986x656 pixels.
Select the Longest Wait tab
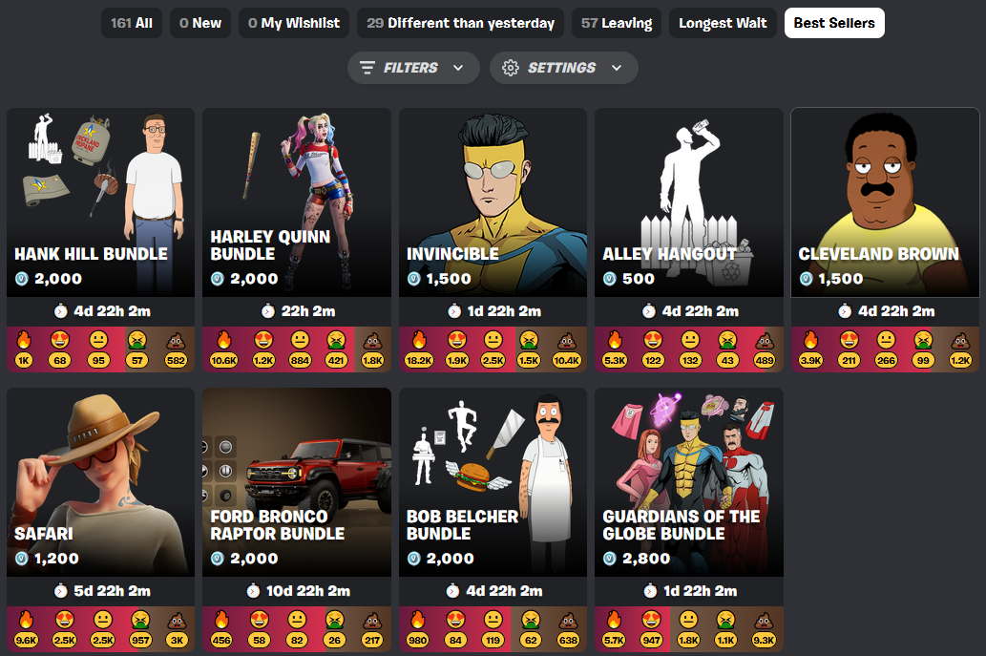[723, 23]
